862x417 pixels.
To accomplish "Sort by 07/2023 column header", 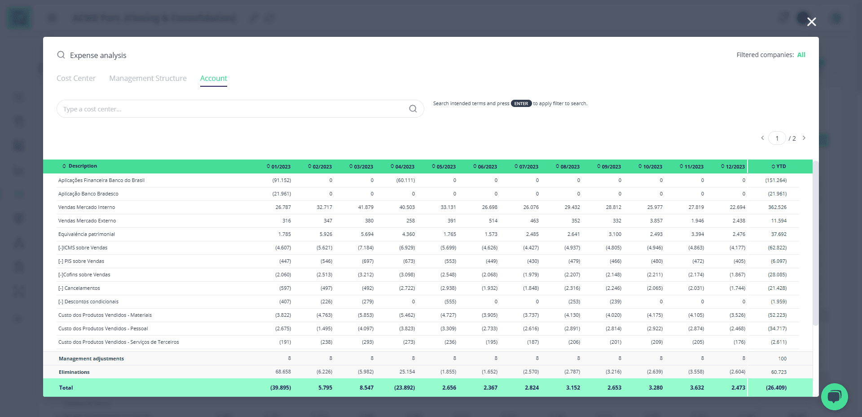I will point(526,166).
